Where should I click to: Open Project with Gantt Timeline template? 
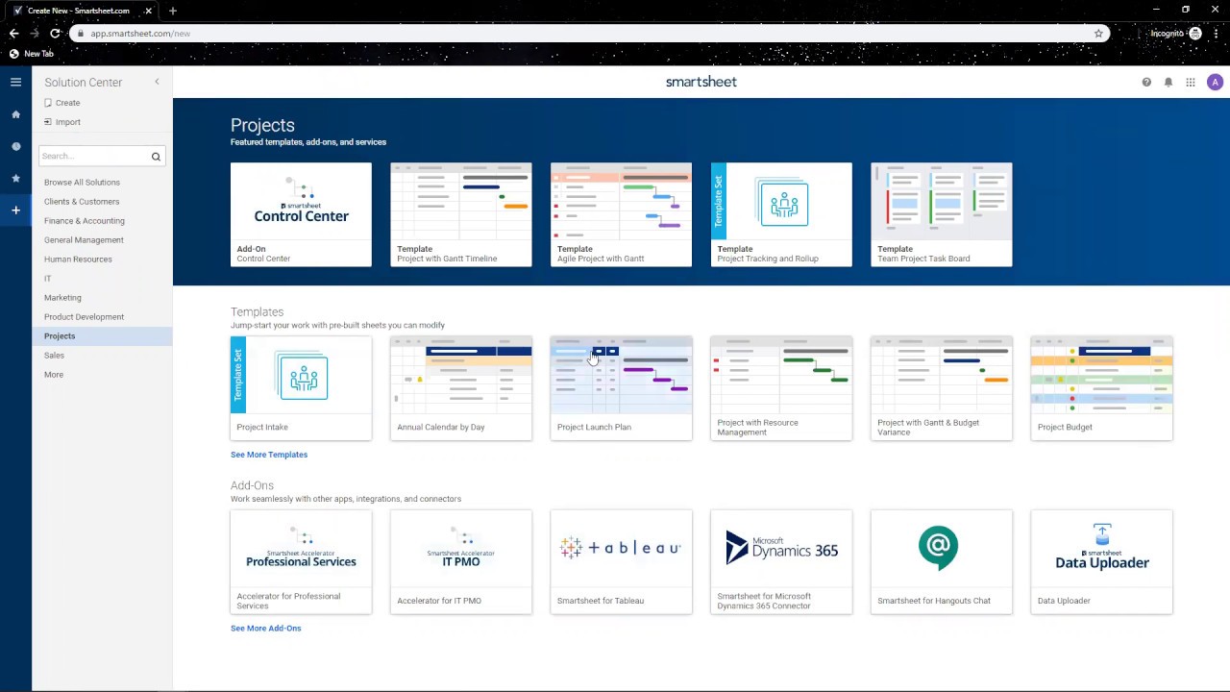[461, 214]
